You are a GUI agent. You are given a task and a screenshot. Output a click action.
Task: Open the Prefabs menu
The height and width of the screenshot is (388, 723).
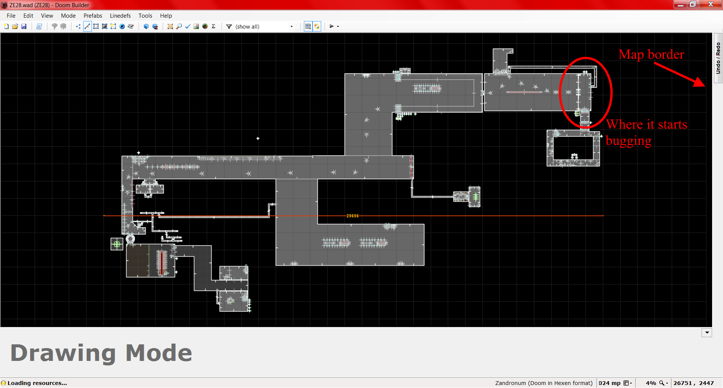(93, 16)
